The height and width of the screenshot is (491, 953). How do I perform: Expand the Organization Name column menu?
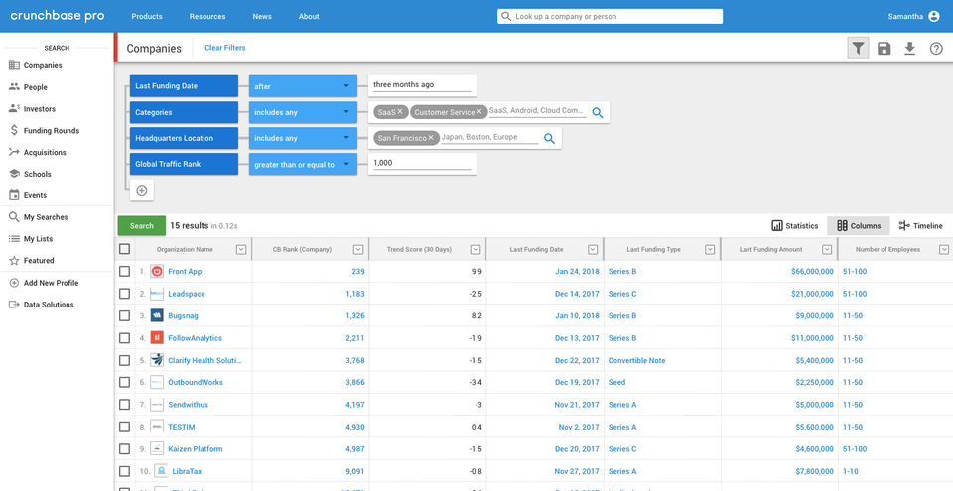point(241,249)
